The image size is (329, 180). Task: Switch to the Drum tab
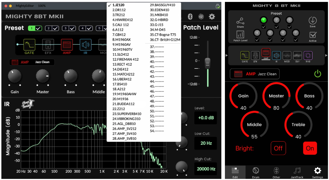[256, 173]
